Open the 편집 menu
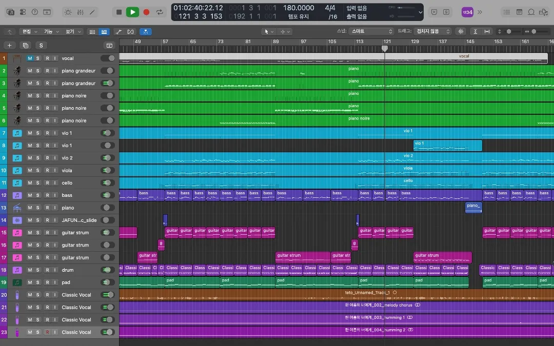Screen dimensions: 554x346 (30, 32)
